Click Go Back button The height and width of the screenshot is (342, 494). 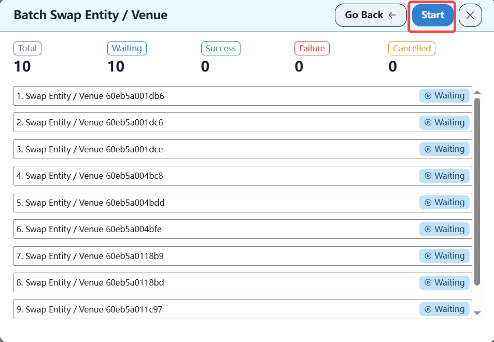click(x=370, y=16)
